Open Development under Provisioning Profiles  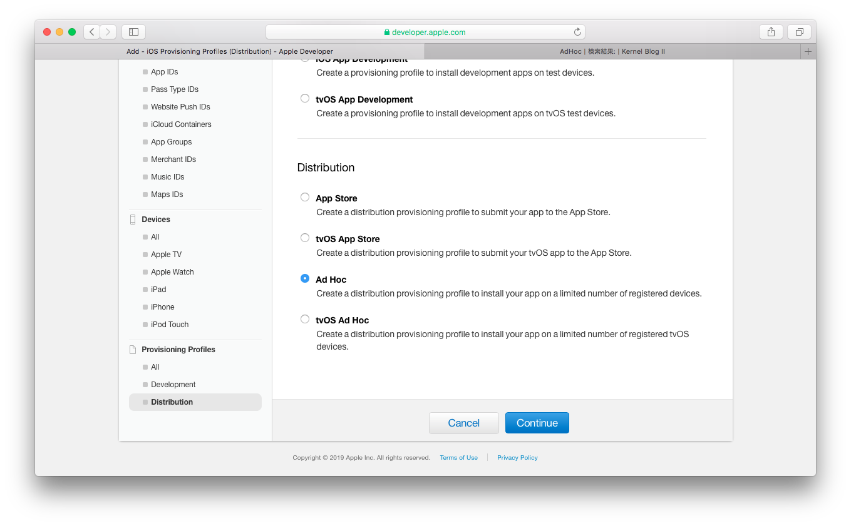[x=173, y=385]
